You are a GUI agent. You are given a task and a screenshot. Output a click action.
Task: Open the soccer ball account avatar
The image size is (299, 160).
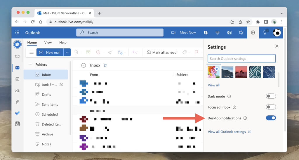[277, 33]
